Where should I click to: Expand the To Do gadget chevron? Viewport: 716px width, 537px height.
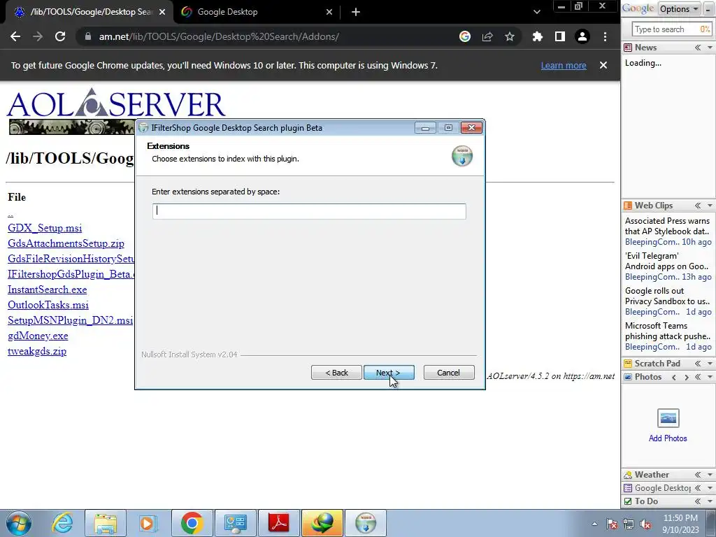[x=698, y=501]
